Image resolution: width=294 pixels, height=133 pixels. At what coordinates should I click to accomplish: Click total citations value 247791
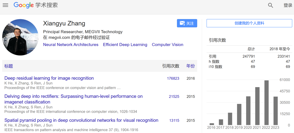click(x=249, y=56)
